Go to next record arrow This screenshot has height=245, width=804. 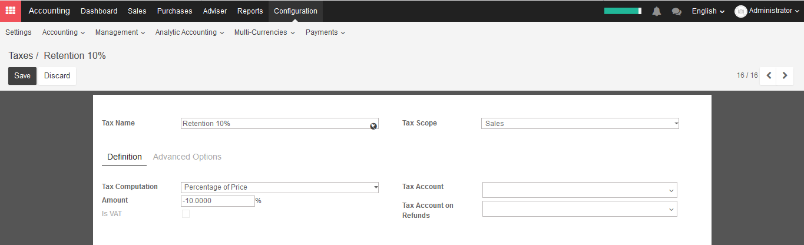pos(785,75)
